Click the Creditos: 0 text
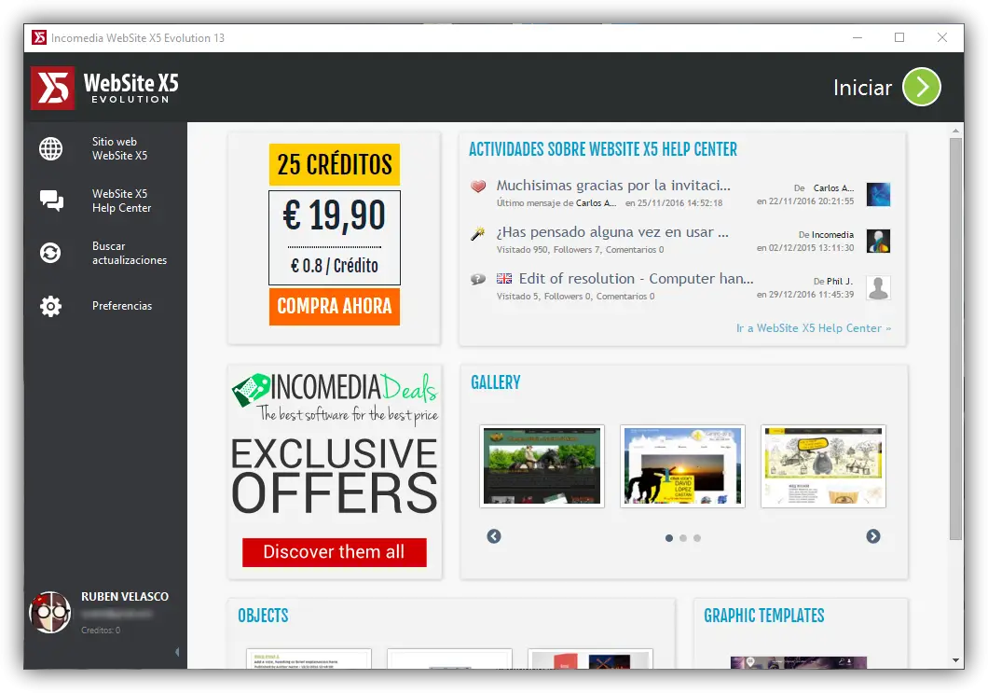 tap(101, 630)
